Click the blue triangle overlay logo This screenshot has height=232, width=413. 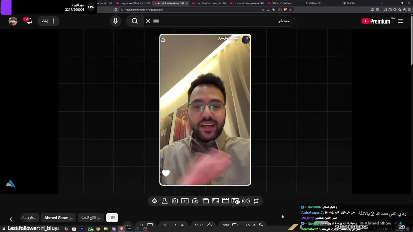click(10, 184)
